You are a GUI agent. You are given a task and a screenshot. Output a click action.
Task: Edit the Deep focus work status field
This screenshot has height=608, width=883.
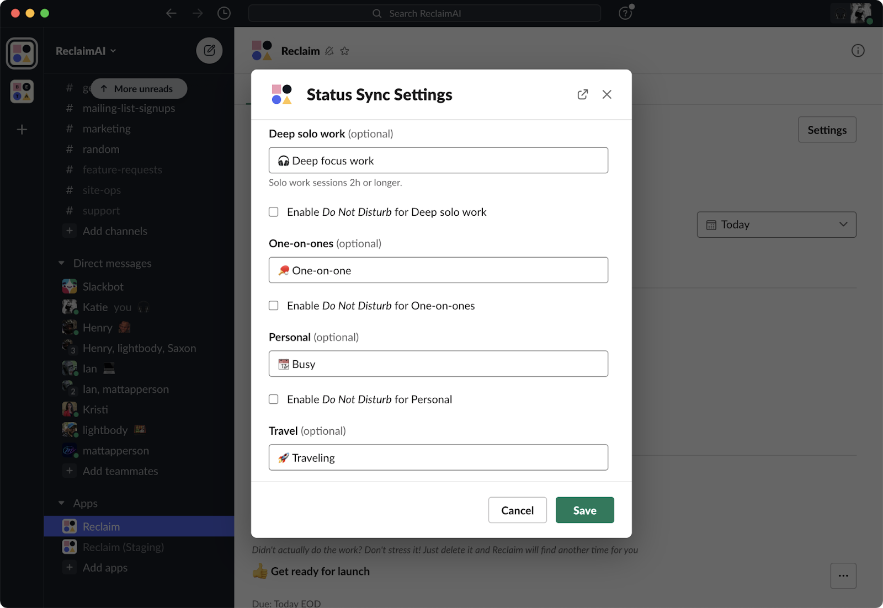(438, 161)
